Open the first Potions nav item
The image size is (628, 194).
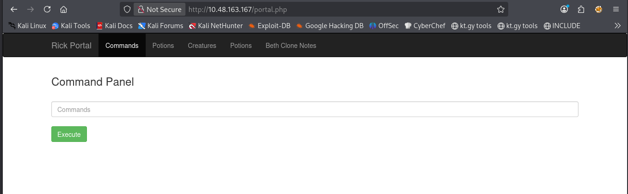pos(163,46)
